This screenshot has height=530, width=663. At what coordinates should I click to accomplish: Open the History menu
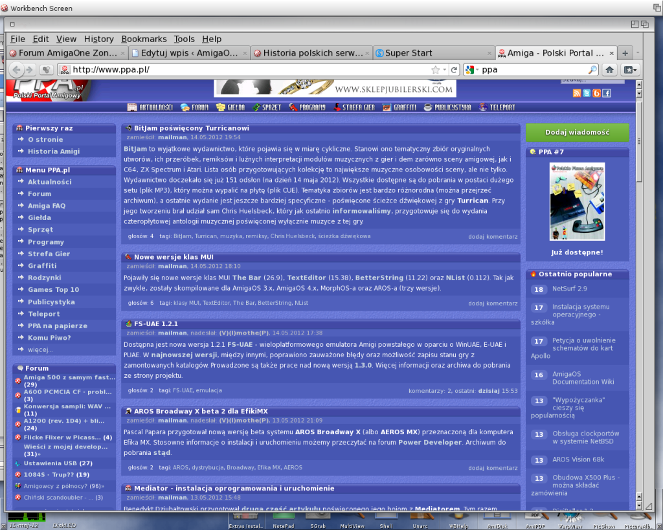coord(98,39)
